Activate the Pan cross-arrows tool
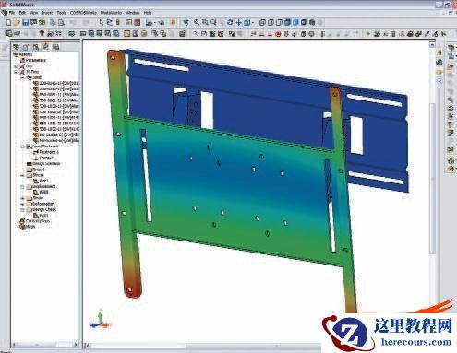The width and height of the screenshot is (457, 353). coord(238,22)
